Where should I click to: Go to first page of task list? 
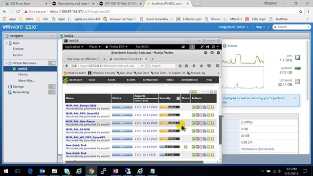(191, 91)
